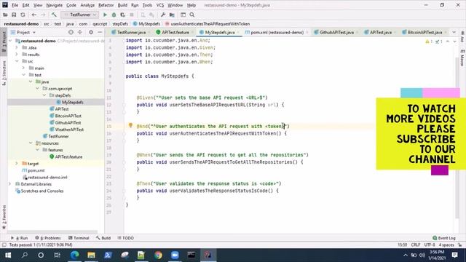Open Problems tool window

(x=48, y=238)
